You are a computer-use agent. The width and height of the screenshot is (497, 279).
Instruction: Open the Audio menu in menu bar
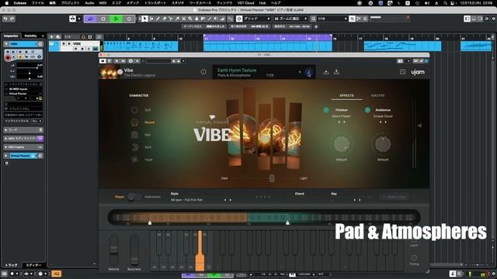pyautogui.click(x=89, y=3)
